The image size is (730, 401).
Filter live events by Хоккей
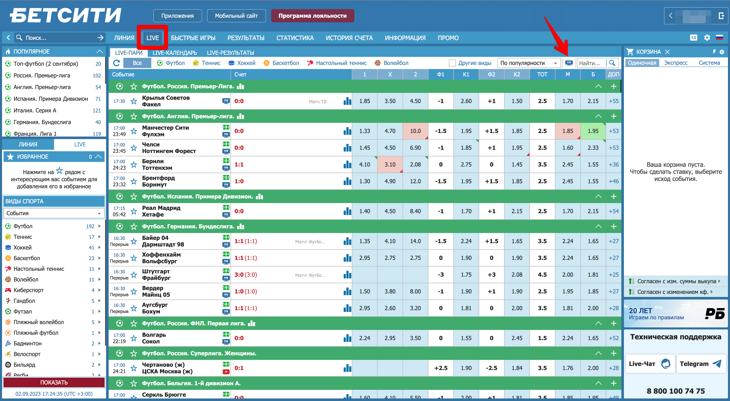click(241, 63)
